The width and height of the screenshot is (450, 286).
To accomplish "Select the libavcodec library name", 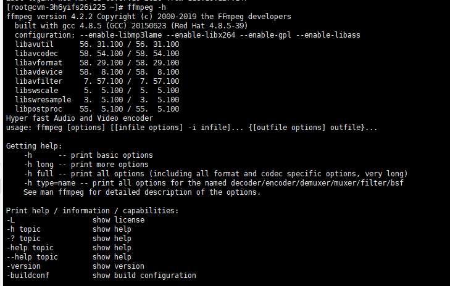I will point(40,54).
